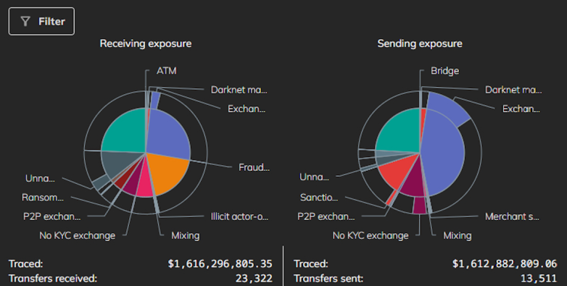The height and width of the screenshot is (286, 567).
Task: Click the Sanctio... label on Sending chart
Action: pos(318,198)
